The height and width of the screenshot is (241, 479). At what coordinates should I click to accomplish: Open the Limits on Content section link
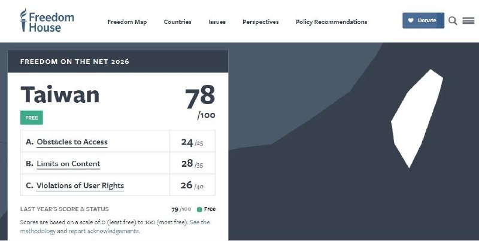coord(68,164)
